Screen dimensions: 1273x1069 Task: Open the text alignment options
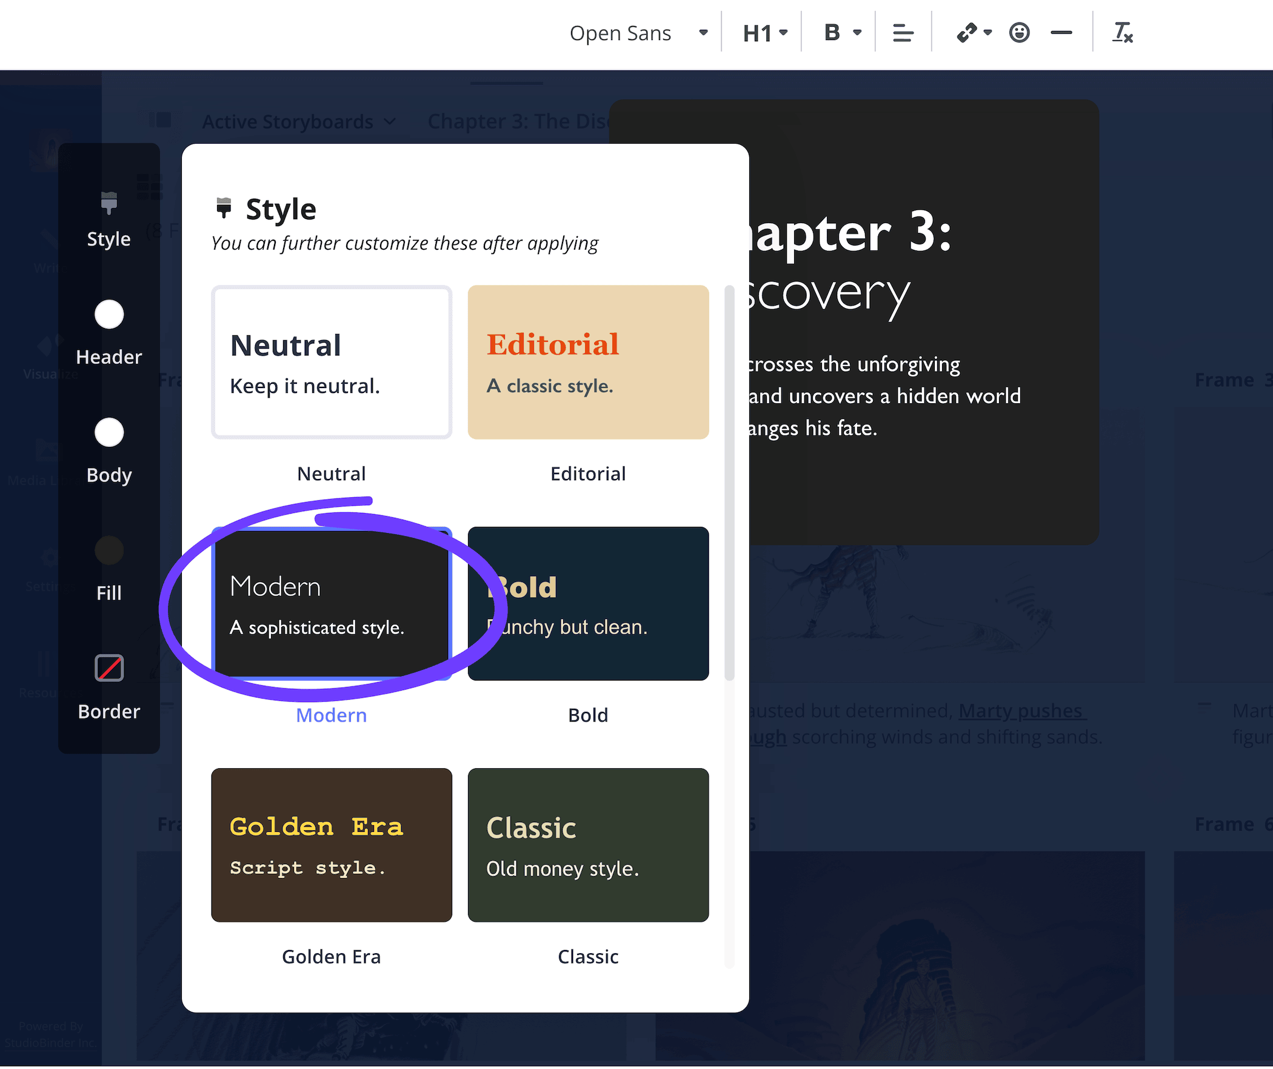(903, 33)
